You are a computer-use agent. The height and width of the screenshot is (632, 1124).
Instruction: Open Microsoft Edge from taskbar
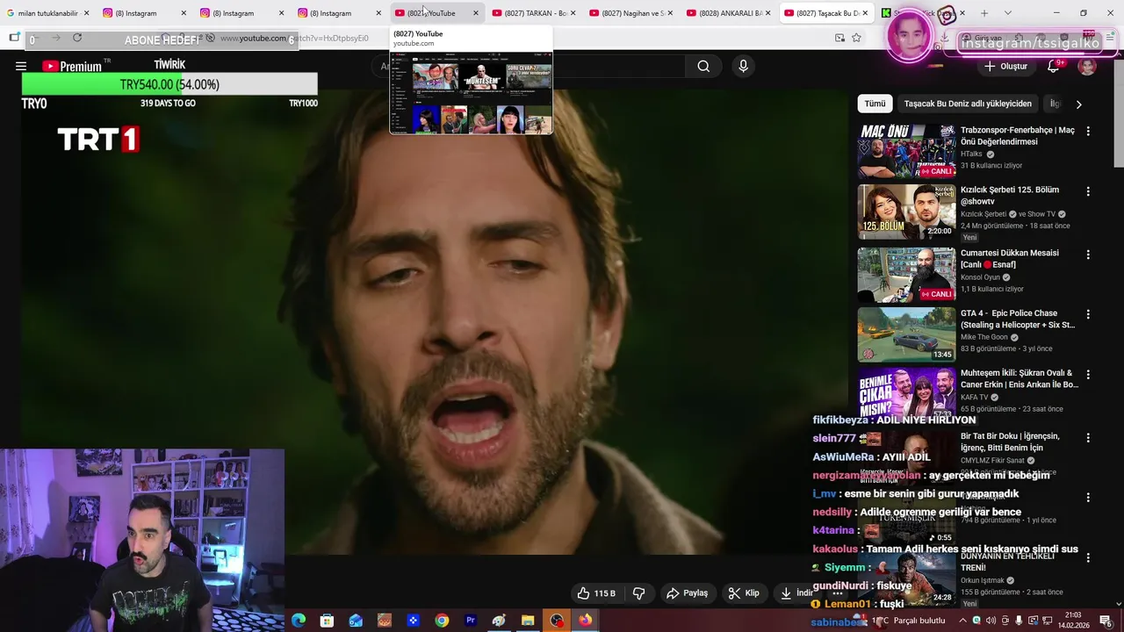[x=299, y=621]
